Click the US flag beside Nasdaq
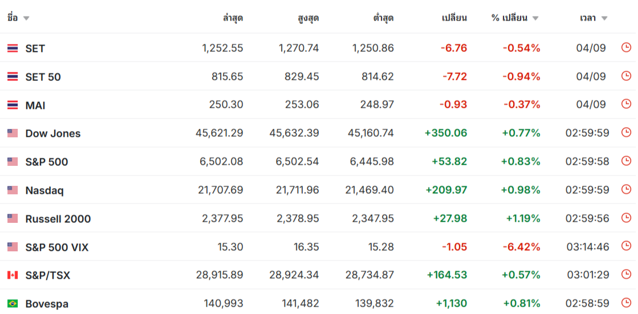 coord(13,190)
